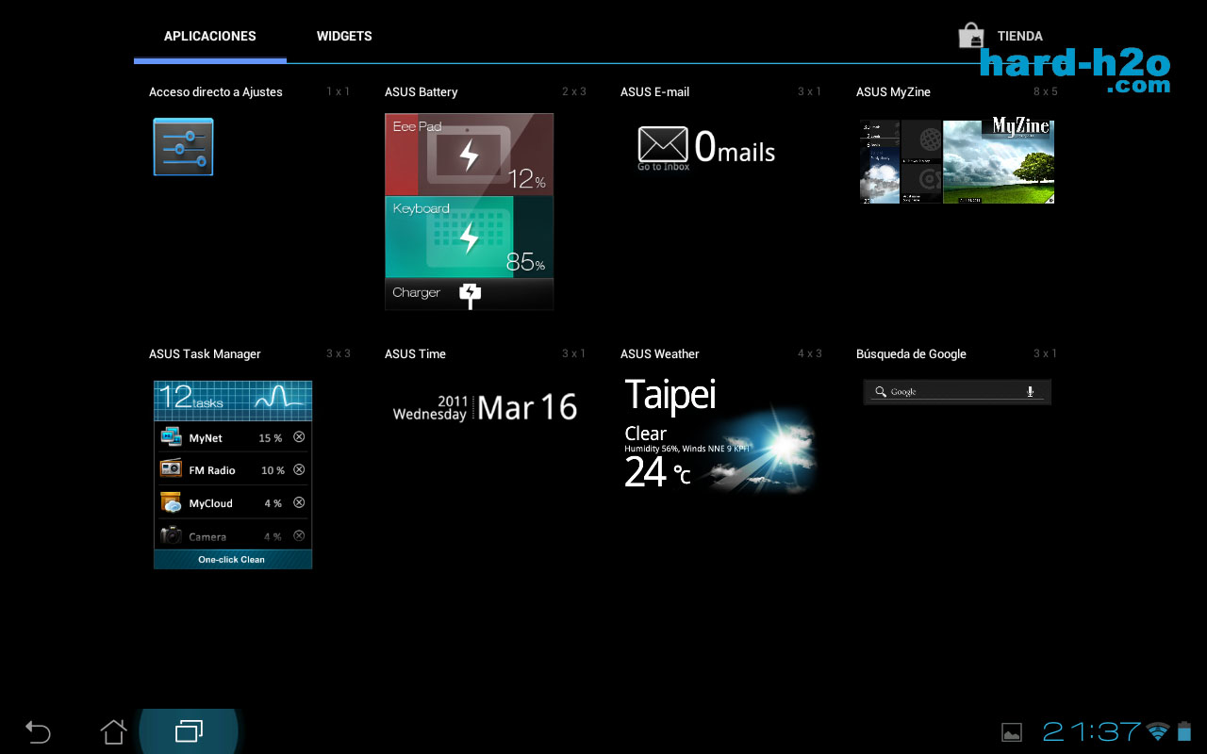Image resolution: width=1207 pixels, height=754 pixels.
Task: Close the FM Radio task
Action: 299,469
